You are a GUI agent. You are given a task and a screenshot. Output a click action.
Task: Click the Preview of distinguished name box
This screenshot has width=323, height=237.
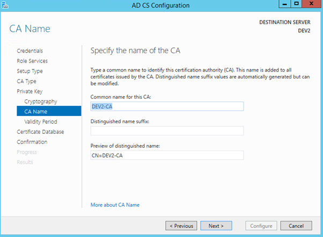tap(167, 155)
